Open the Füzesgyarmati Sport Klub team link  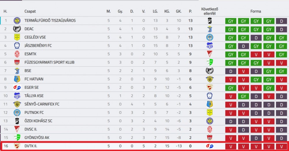coord(49,62)
